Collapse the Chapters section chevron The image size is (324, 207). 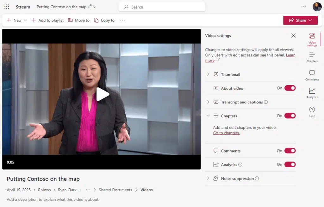tap(208, 116)
